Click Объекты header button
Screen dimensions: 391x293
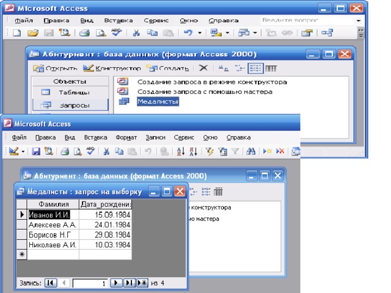click(x=70, y=81)
